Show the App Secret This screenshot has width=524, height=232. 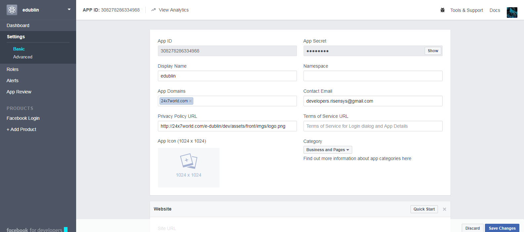[433, 51]
